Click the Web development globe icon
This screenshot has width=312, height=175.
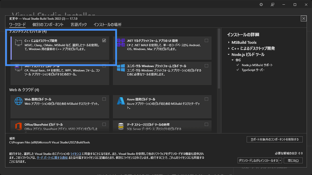(18, 101)
